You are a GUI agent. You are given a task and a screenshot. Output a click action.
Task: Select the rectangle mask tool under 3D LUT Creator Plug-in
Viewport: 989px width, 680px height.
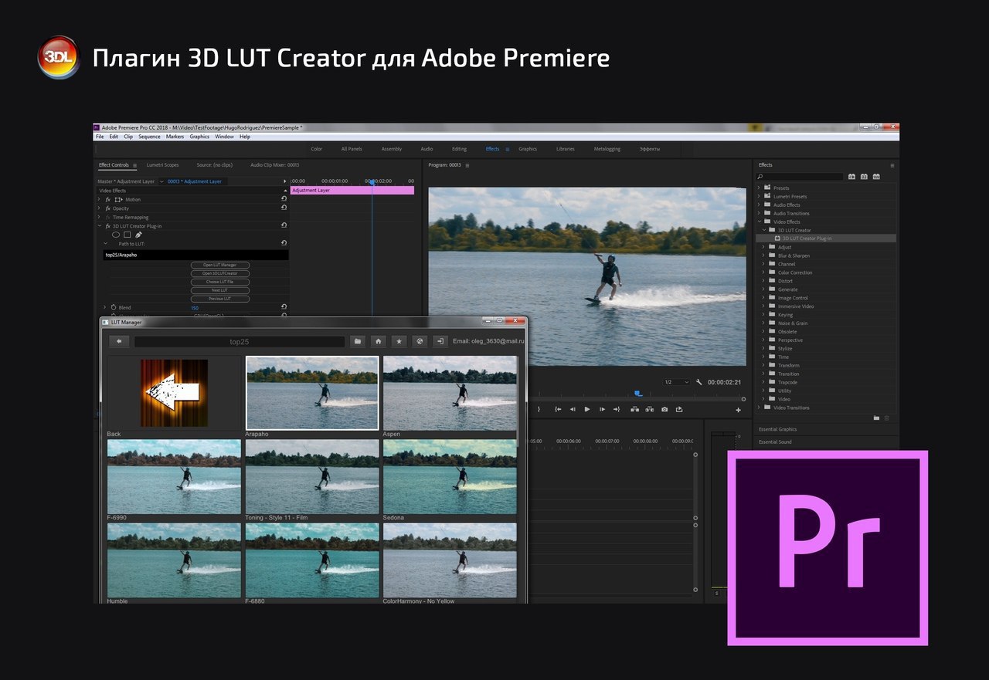point(127,235)
